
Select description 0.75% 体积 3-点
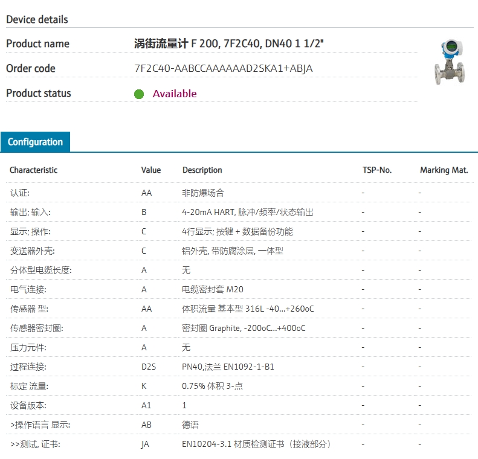pos(213,386)
